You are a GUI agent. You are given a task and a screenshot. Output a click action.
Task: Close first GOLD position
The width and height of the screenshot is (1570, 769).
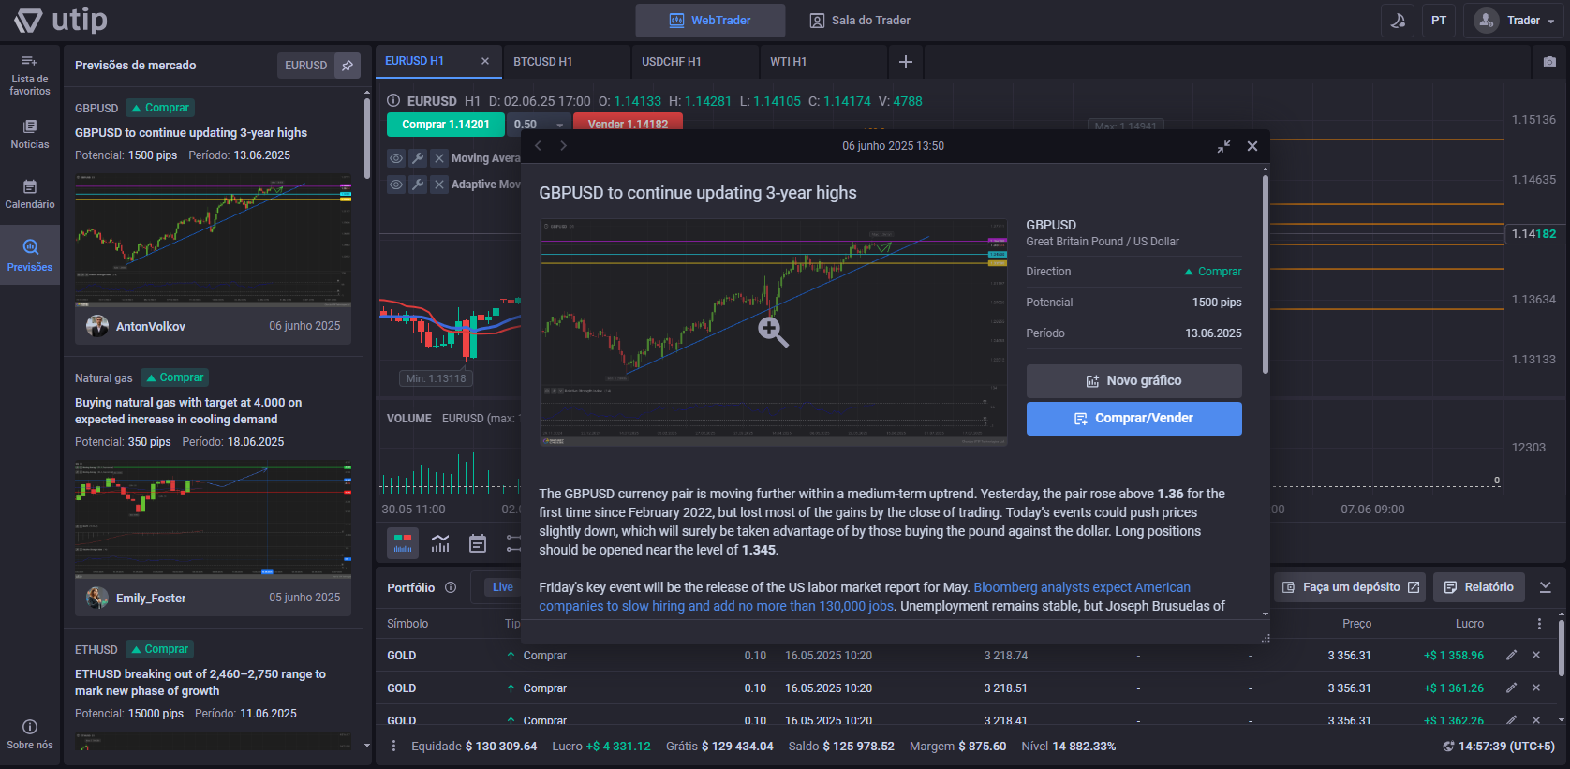tap(1536, 656)
